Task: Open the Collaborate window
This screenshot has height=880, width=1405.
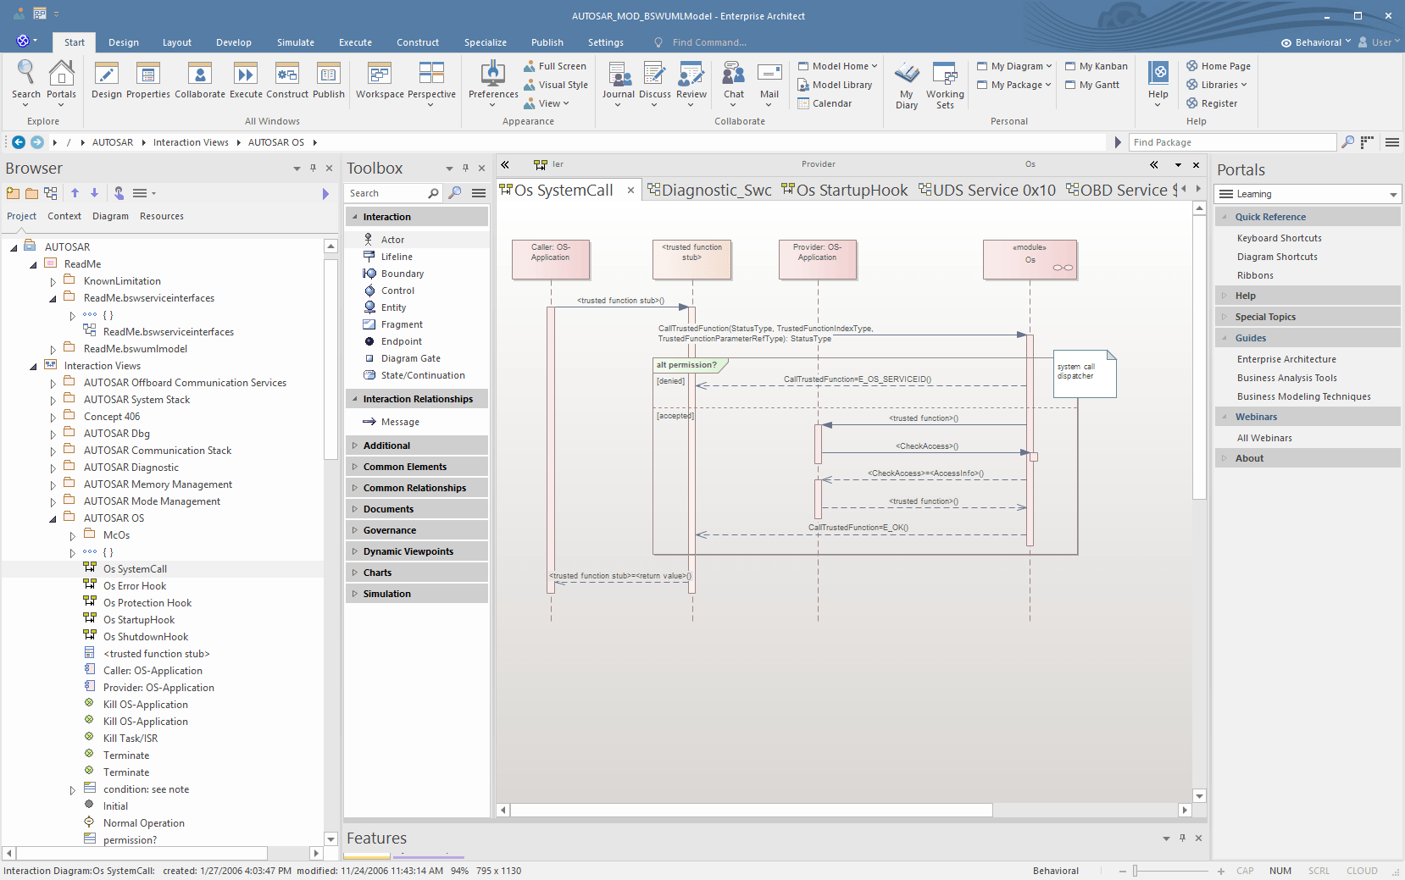Action: (200, 81)
